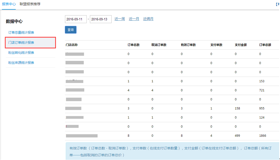Select the 近俩月 quick range link
This screenshot has height=160, width=280.
click(x=148, y=19)
